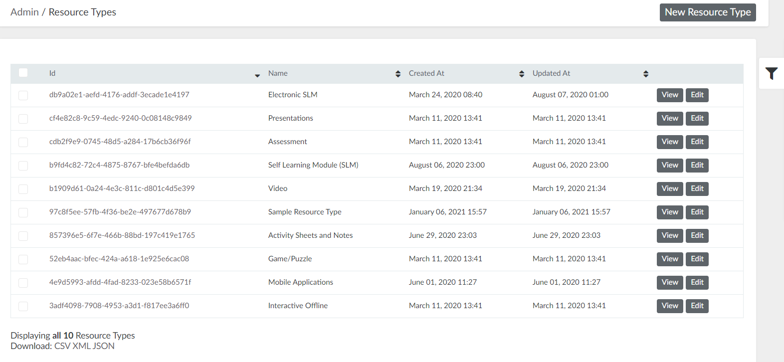
Task: Click Id 3adf4098-7908-4953-a3d1-f817ee3a6ff0
Action: (119, 306)
